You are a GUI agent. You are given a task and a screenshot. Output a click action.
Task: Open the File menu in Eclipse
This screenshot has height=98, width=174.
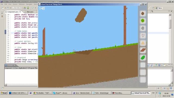[2, 4]
